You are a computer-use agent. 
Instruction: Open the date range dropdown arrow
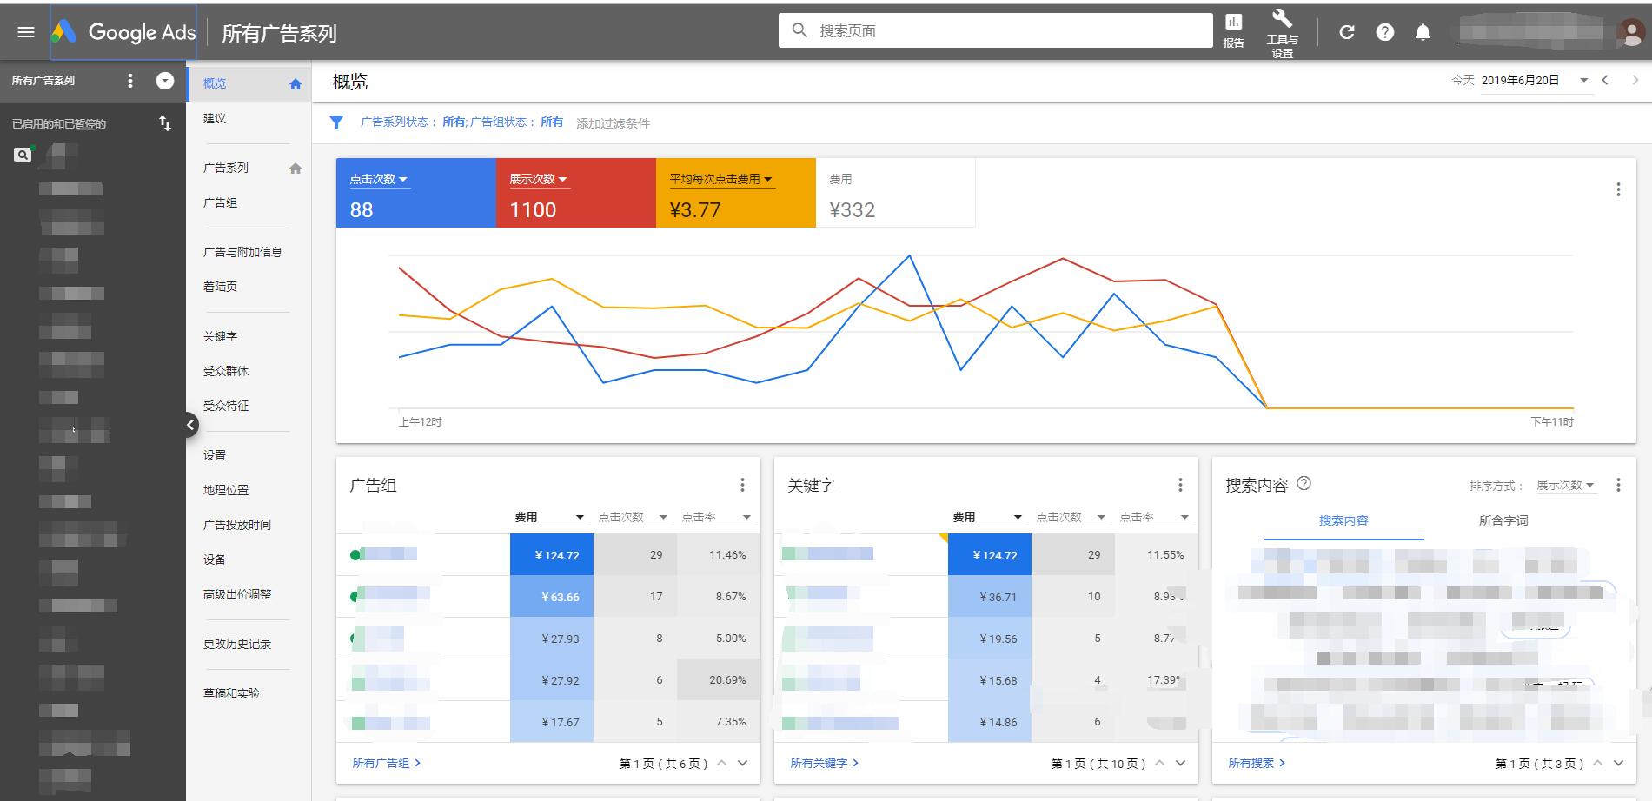click(x=1585, y=79)
